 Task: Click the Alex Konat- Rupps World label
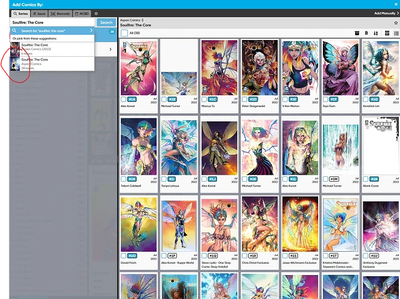178,263
